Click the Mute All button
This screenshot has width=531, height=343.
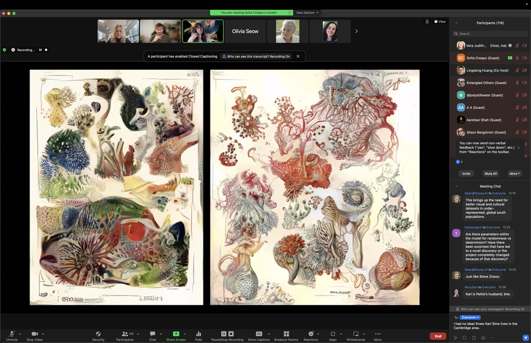coord(490,174)
